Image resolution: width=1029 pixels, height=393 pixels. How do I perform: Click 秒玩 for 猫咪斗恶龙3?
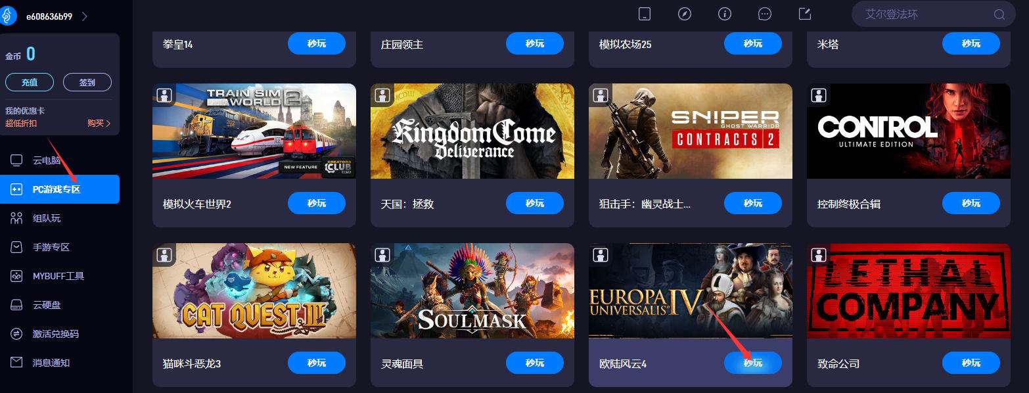[317, 363]
